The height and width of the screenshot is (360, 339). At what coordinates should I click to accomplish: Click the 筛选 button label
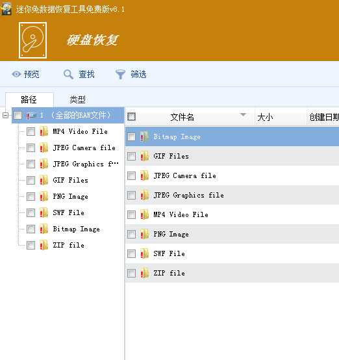138,74
